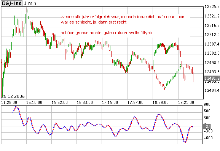The width and height of the screenshot is (220, 151).
Task: Click the 12507.4 price axis label
Action: (x=212, y=44)
